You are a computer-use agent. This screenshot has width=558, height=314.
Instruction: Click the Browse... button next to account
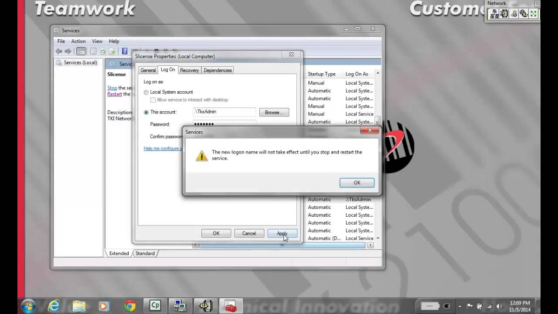click(x=274, y=112)
